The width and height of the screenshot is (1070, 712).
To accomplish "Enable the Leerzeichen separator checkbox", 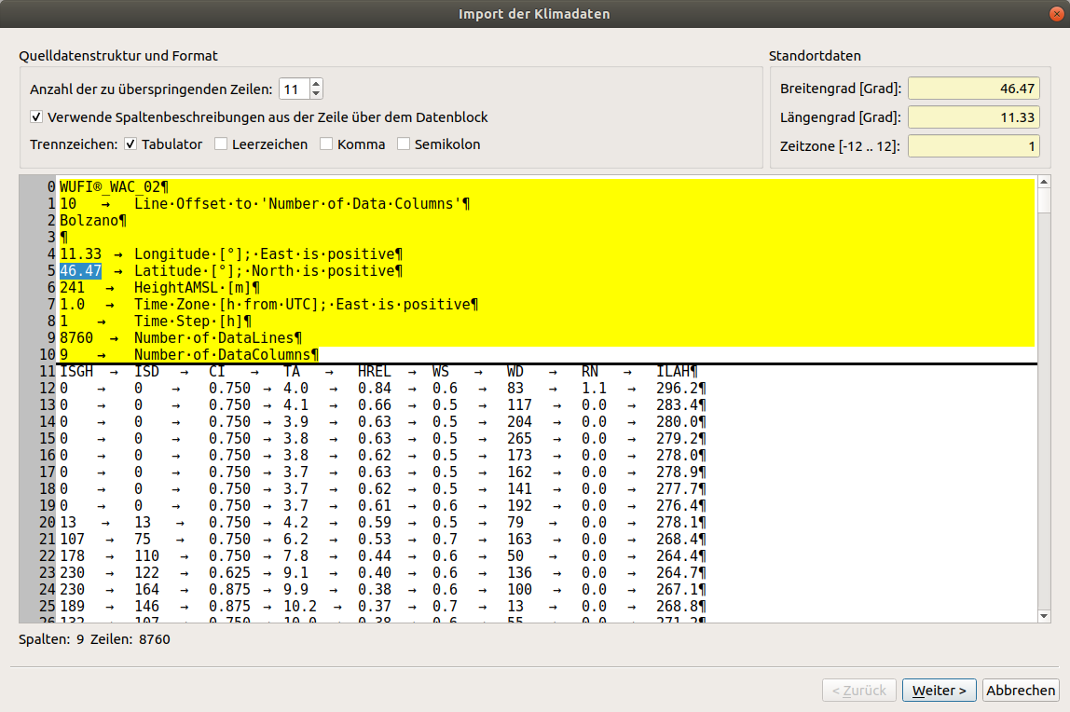I will coord(220,144).
